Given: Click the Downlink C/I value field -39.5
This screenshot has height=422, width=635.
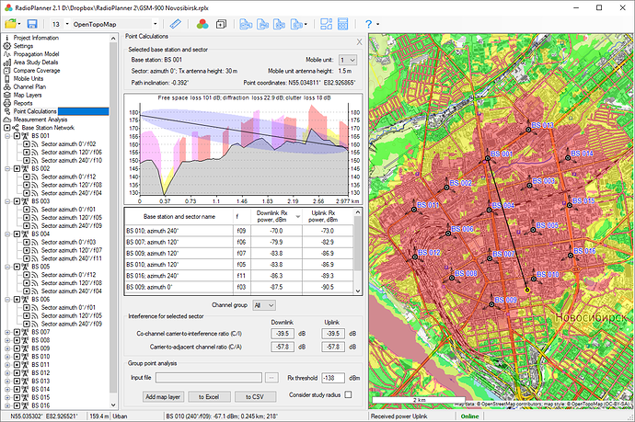Looking at the screenshot, I should pyautogui.click(x=283, y=334).
